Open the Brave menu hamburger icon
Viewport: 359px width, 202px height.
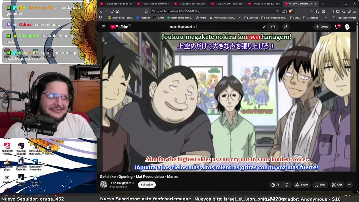click(x=355, y=11)
